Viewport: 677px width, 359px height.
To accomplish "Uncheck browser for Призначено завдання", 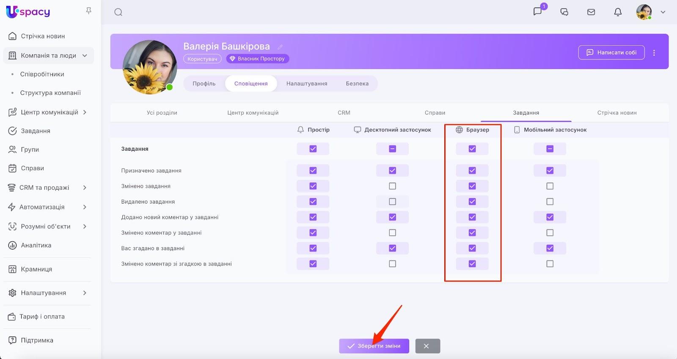I will pyautogui.click(x=472, y=170).
